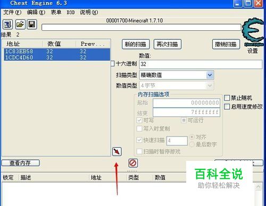Open the 说明 menu
Image resolution: width=266 pixels, height=206 pixels.
coord(89,12)
